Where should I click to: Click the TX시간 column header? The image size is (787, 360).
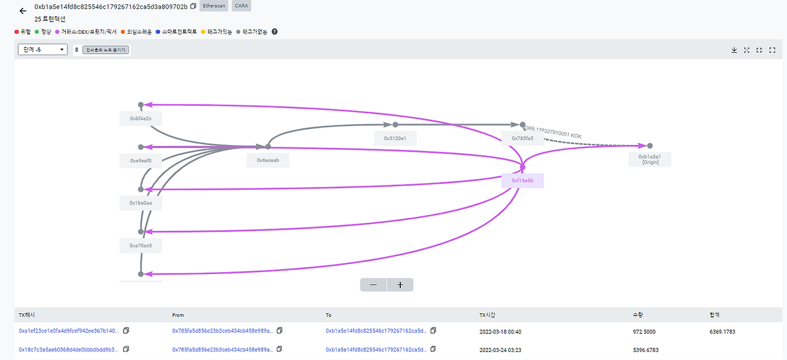click(489, 315)
